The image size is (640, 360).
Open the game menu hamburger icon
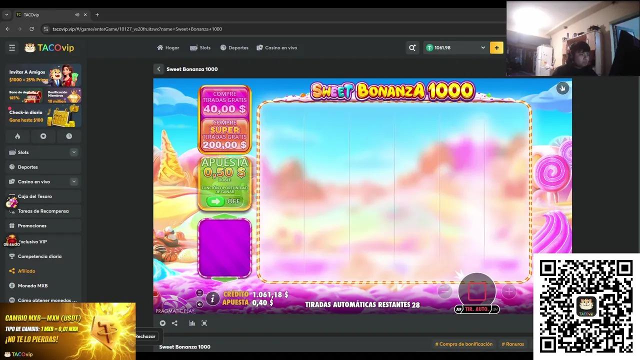coord(199,293)
